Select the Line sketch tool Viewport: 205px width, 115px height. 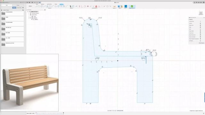point(36,6)
